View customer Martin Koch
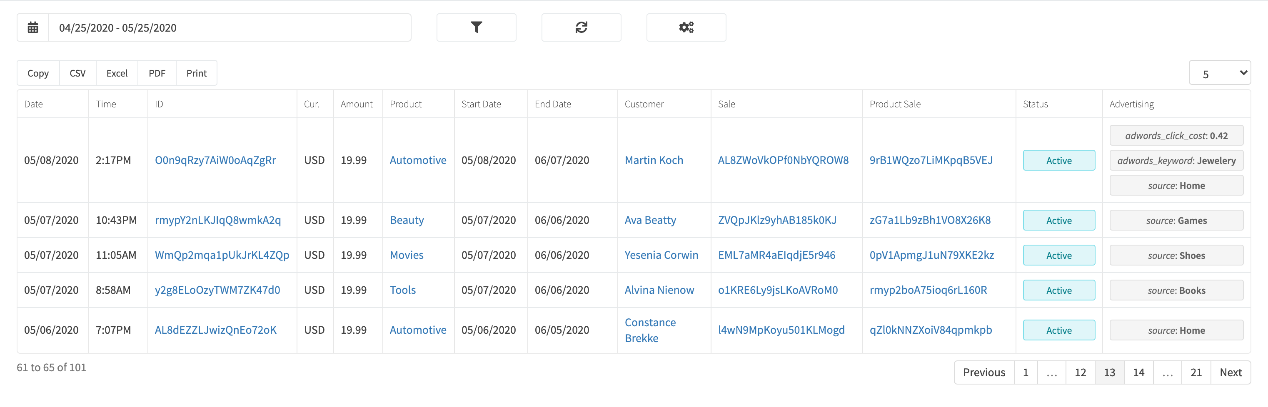The width and height of the screenshot is (1268, 407). click(654, 160)
